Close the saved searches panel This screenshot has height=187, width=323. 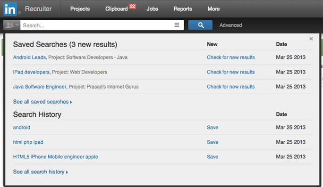311,39
